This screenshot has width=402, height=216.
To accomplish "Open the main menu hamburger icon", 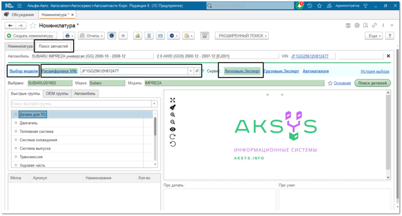I will pos(19,5).
